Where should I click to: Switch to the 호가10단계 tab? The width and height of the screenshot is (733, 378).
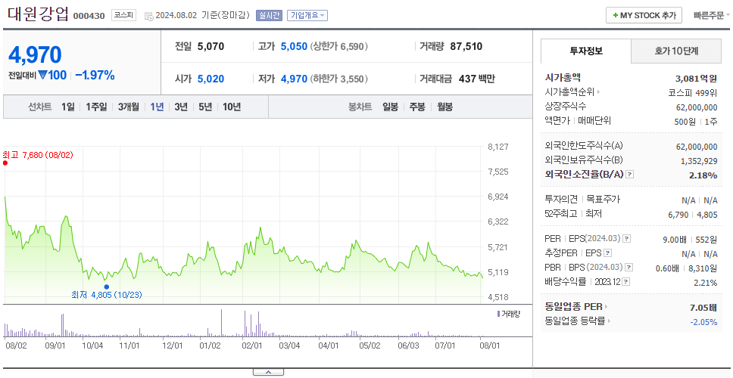pos(676,51)
